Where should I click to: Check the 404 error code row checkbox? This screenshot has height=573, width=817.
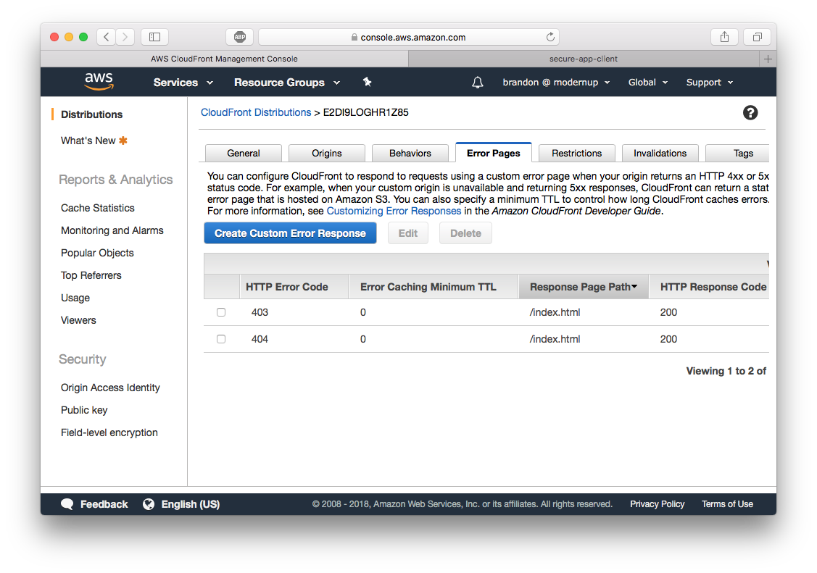(221, 339)
